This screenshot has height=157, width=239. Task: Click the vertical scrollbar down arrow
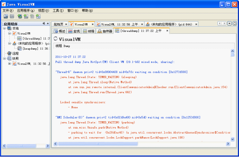(233, 139)
